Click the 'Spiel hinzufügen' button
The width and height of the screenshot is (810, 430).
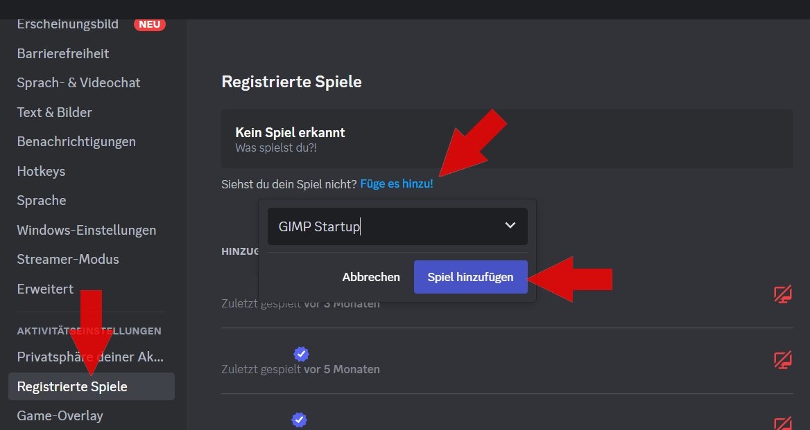pyautogui.click(x=471, y=277)
